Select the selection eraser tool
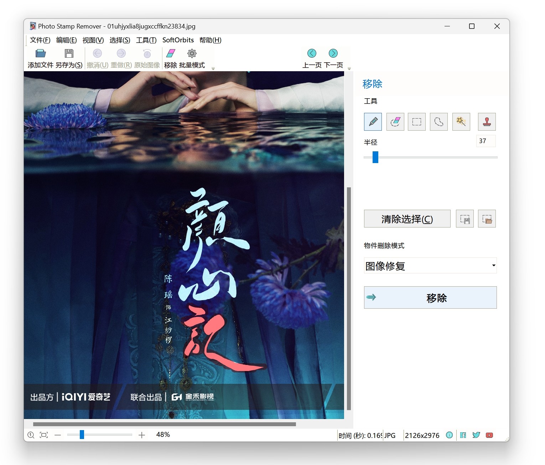The height and width of the screenshot is (465, 545). [395, 122]
